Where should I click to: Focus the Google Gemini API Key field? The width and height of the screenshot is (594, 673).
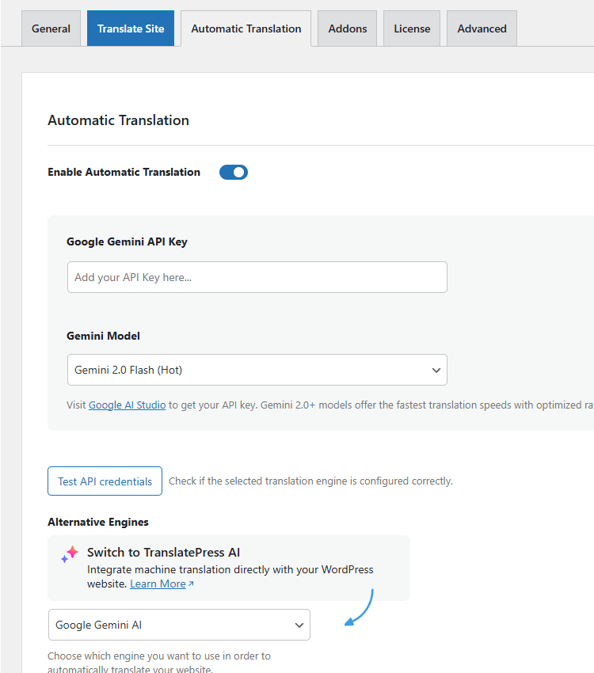(257, 277)
